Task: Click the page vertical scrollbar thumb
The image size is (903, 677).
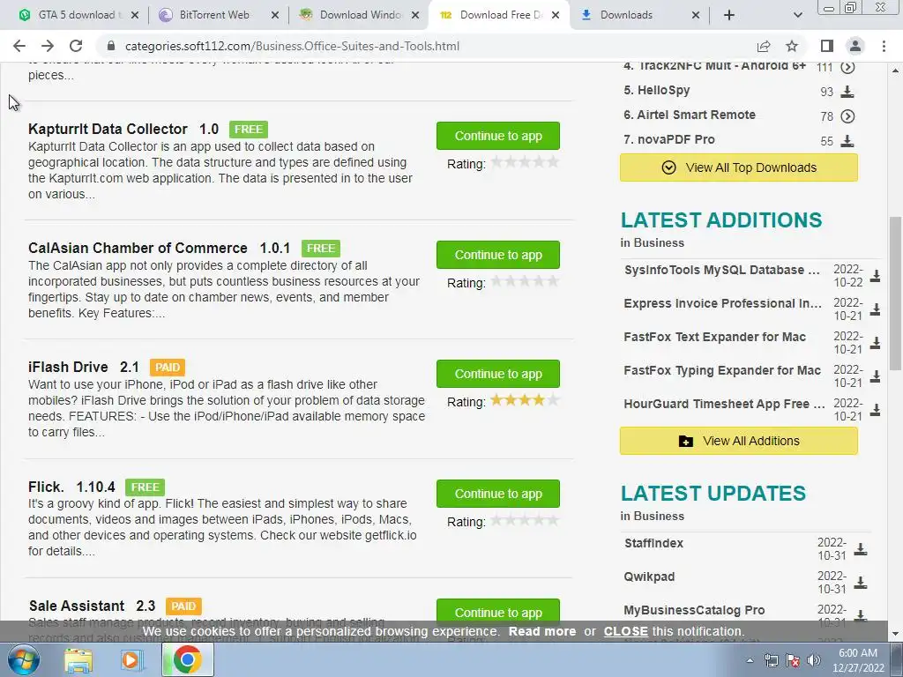Action: 895,294
